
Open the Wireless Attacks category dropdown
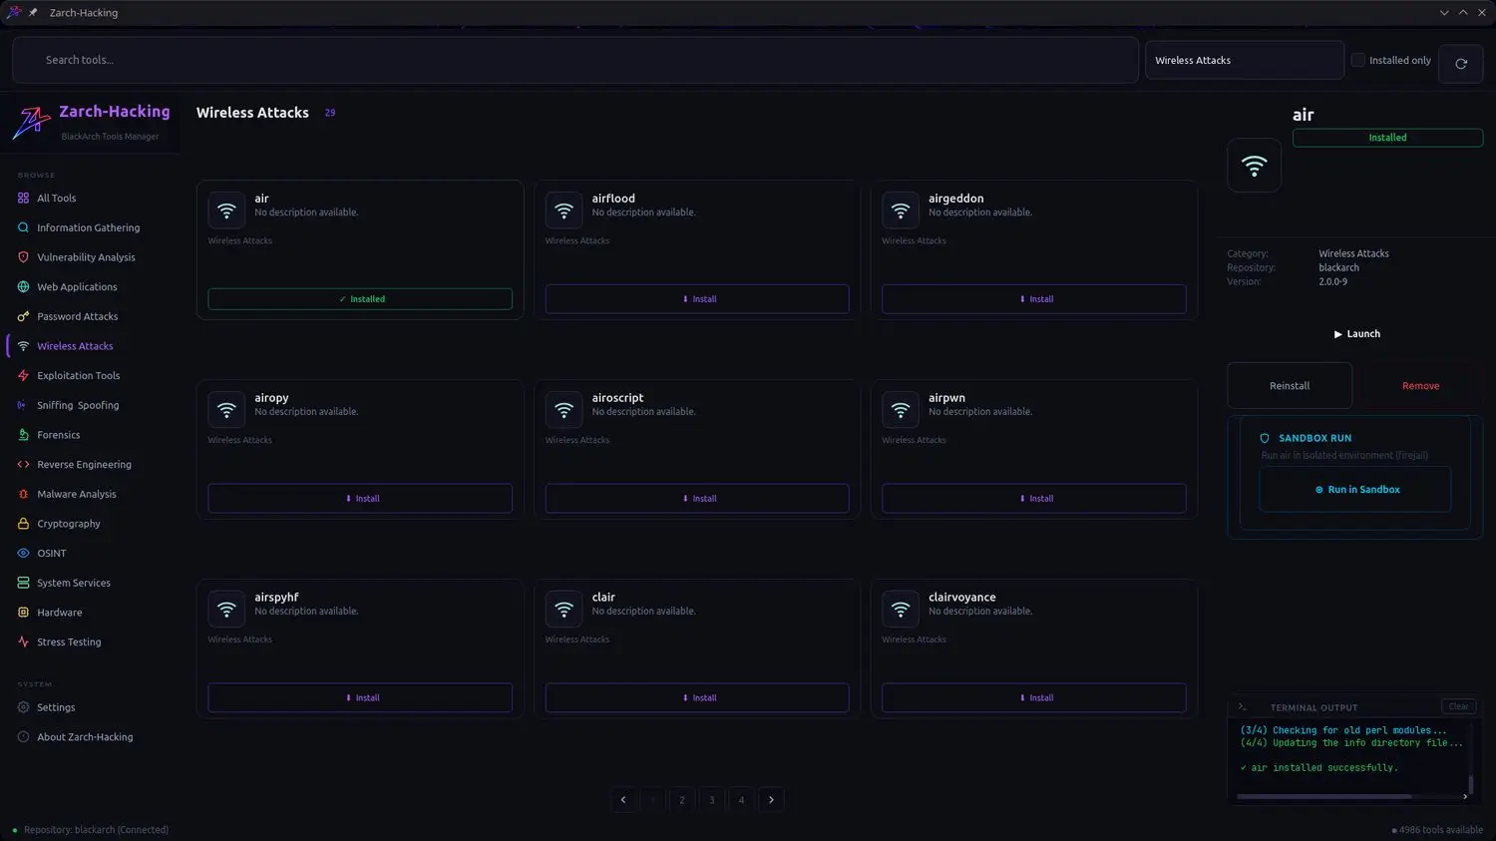tap(1245, 61)
